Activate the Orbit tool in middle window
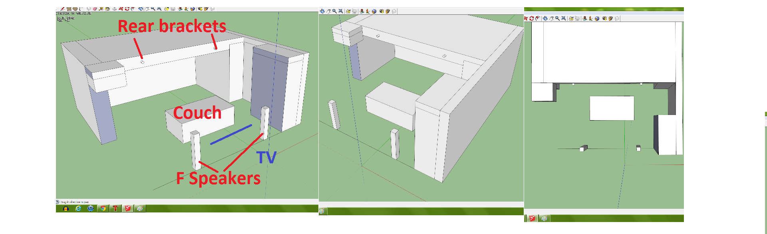 [322, 11]
